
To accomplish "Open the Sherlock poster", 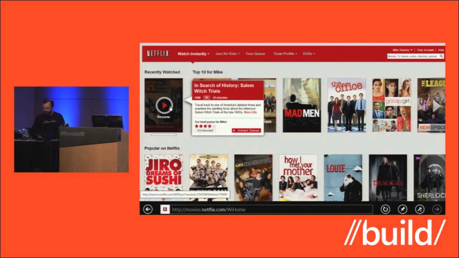I will (430, 178).
